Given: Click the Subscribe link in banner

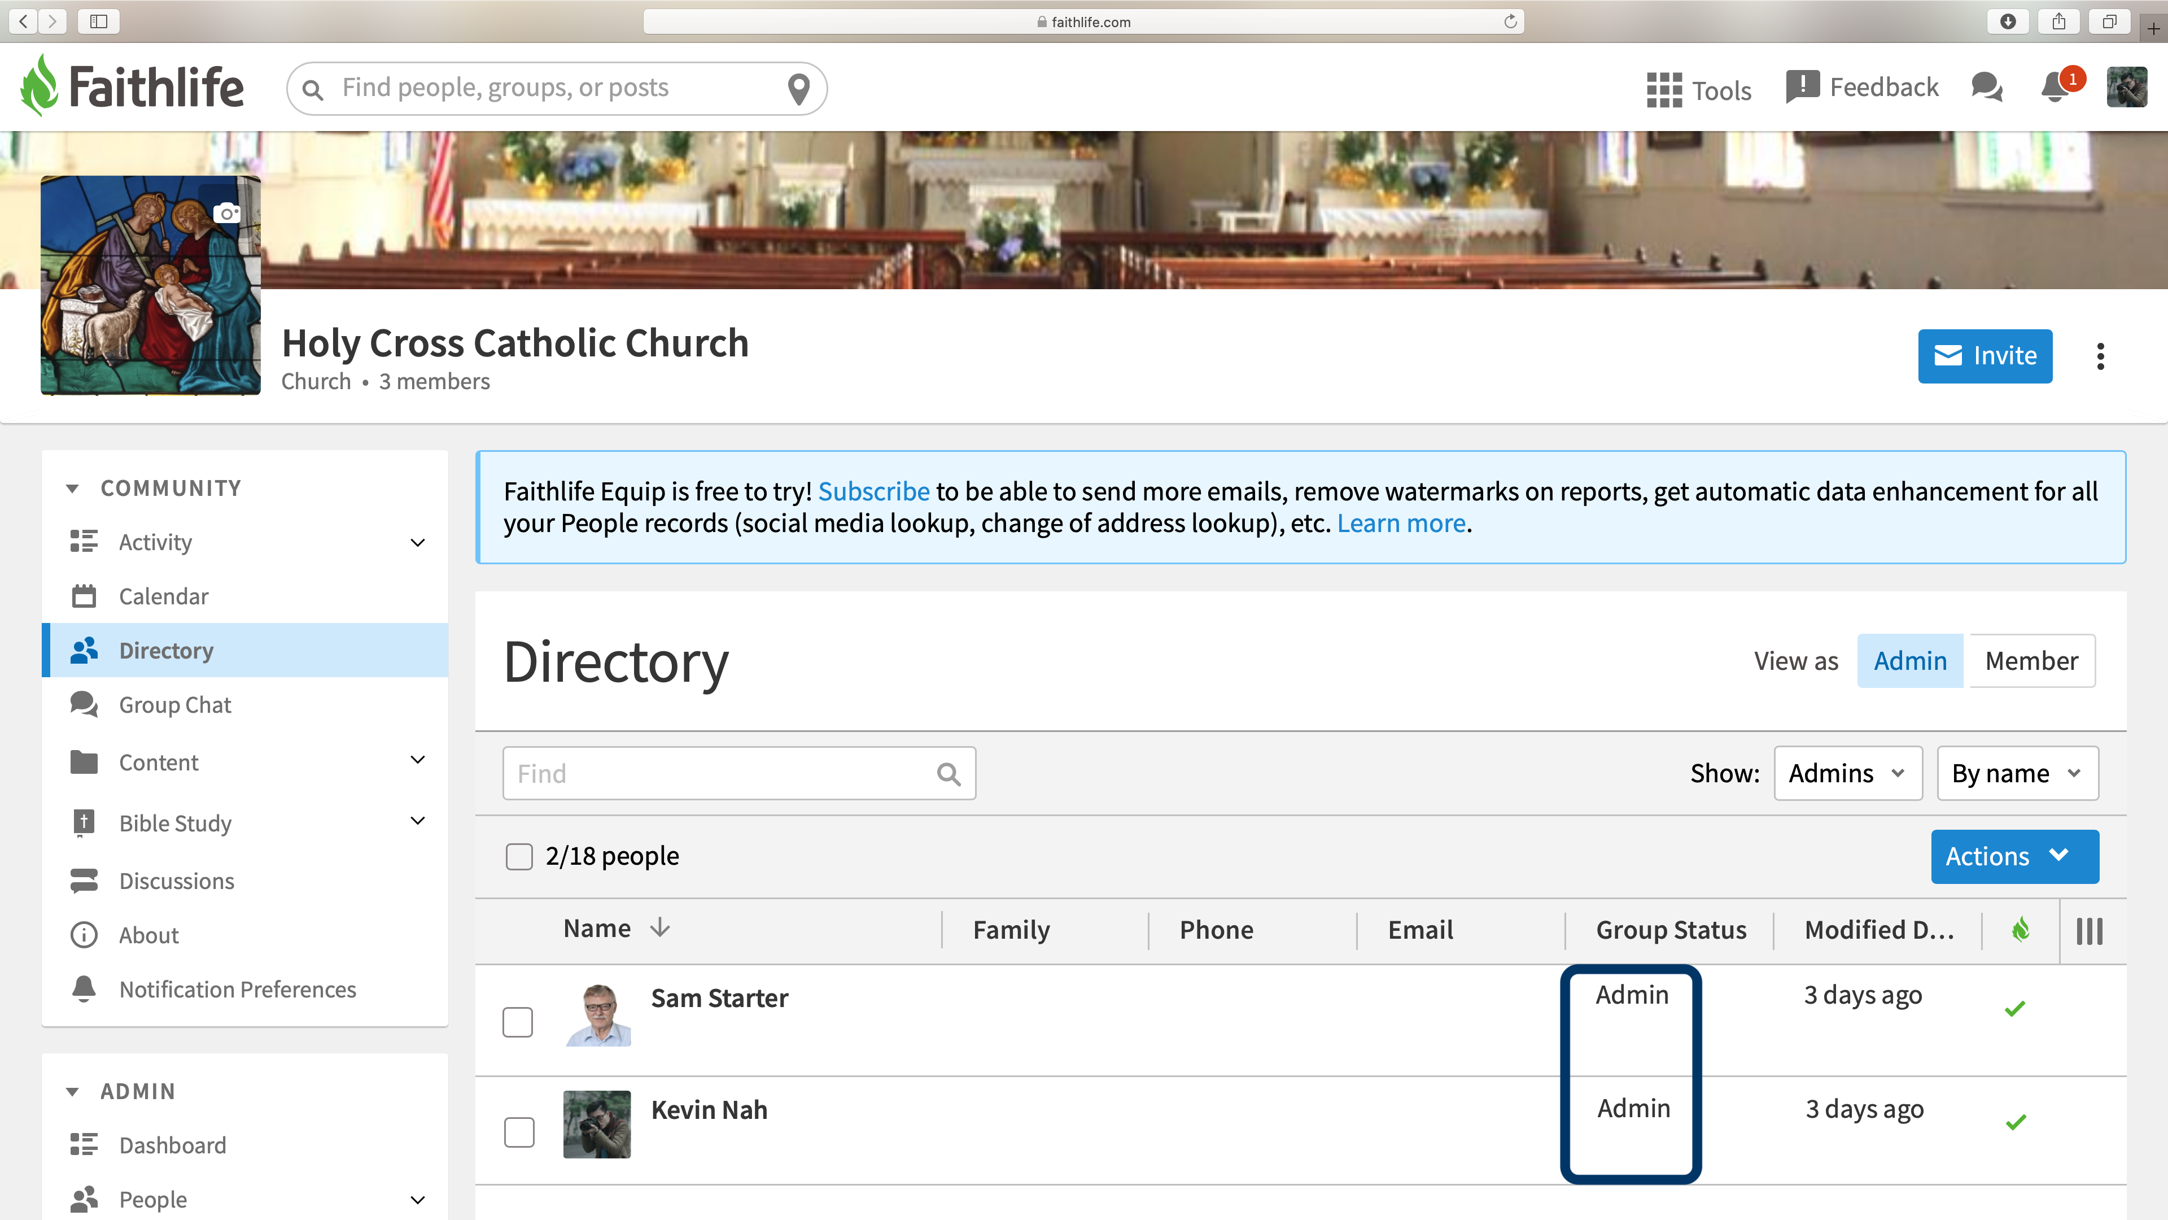Looking at the screenshot, I should pos(873,491).
